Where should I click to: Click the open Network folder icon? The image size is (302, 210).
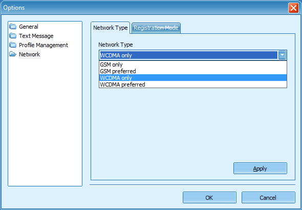[x=13, y=54]
